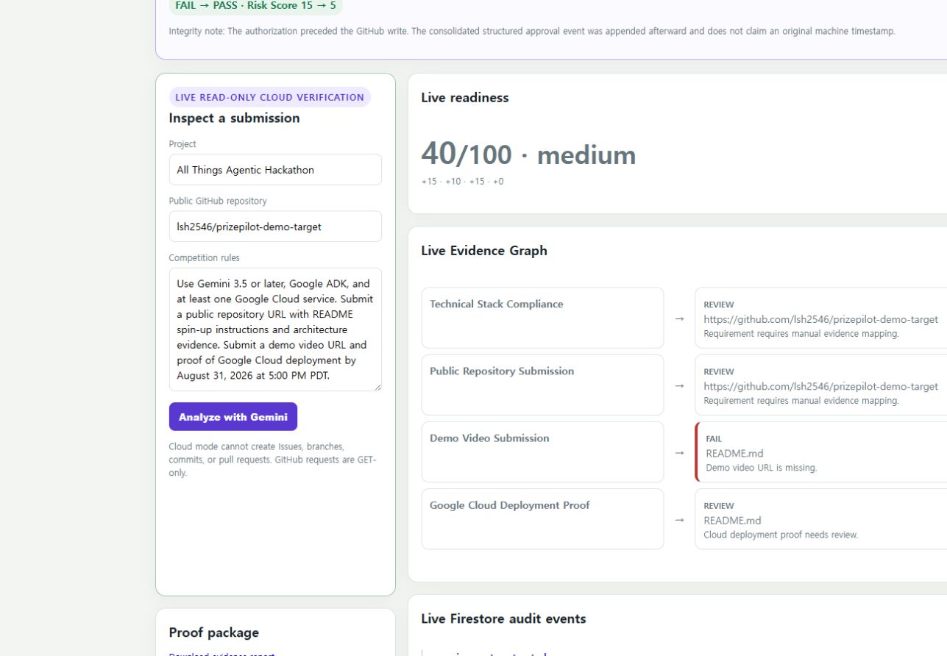Image resolution: width=947 pixels, height=656 pixels.
Task: Click the FAIL → PASS risk score badge
Action: tap(255, 6)
